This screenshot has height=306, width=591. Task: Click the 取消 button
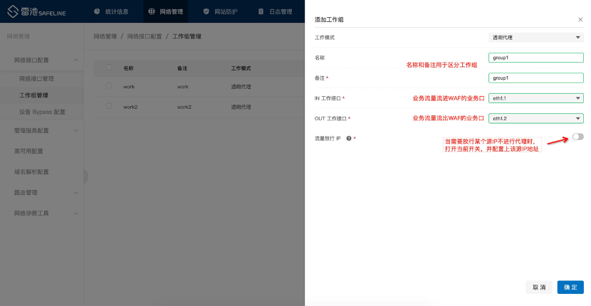click(538, 287)
